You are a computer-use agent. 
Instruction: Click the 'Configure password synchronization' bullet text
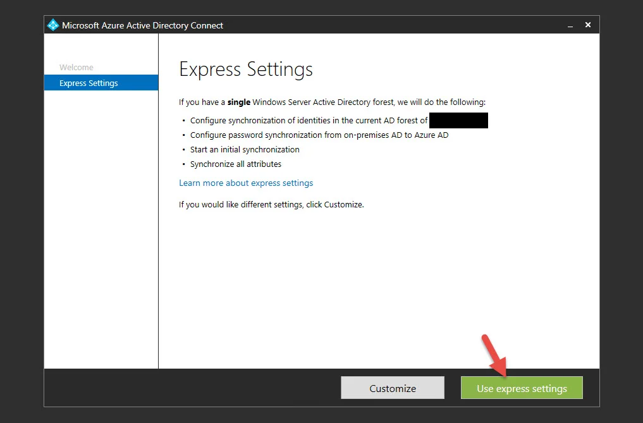click(x=319, y=135)
